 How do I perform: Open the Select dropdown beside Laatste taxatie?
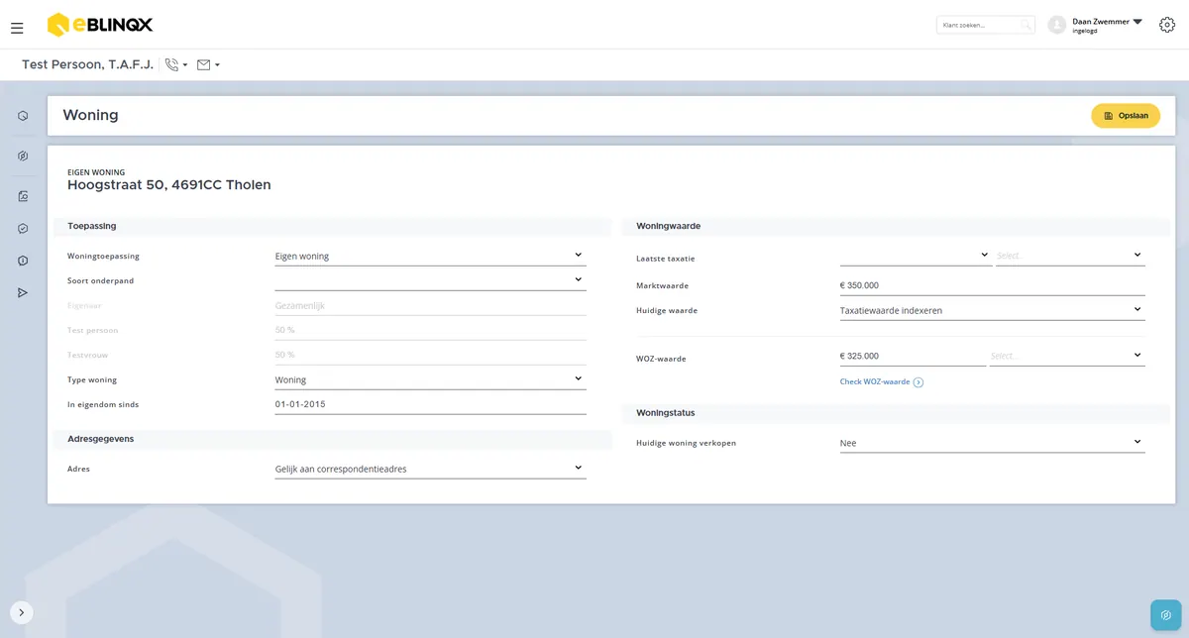pyautogui.click(x=1070, y=256)
